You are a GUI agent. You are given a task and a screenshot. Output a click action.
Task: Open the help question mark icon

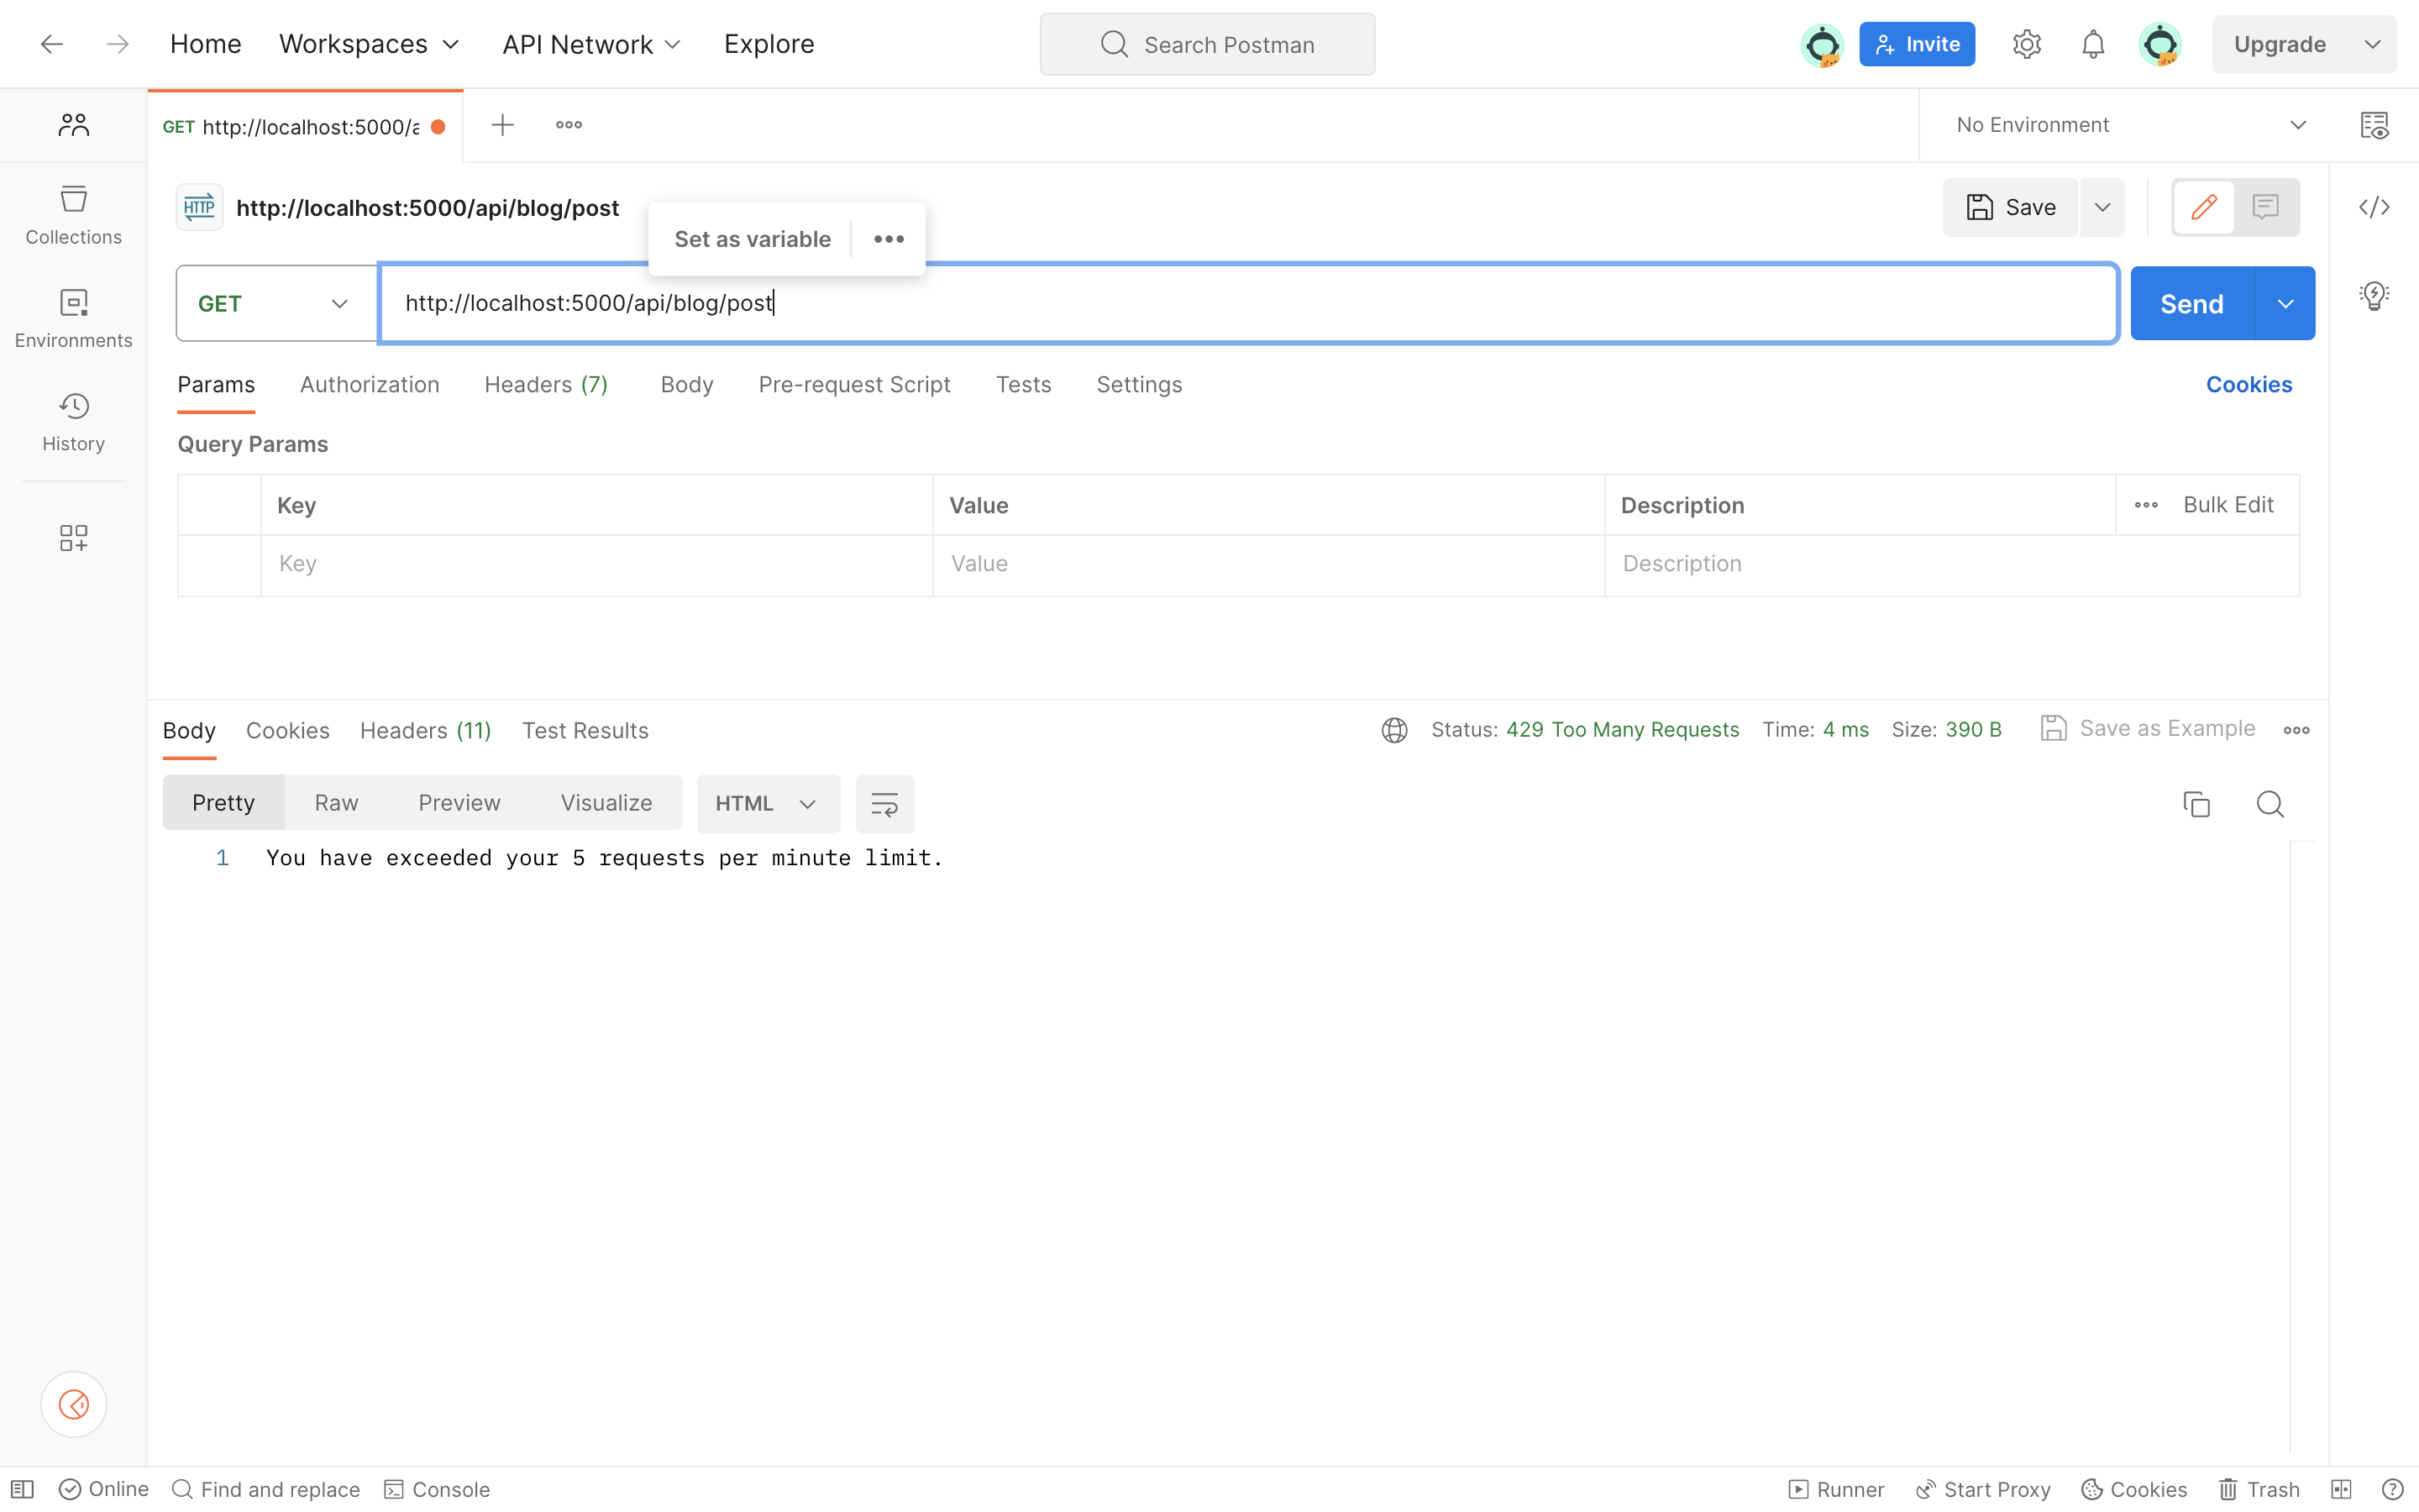click(x=2392, y=1489)
